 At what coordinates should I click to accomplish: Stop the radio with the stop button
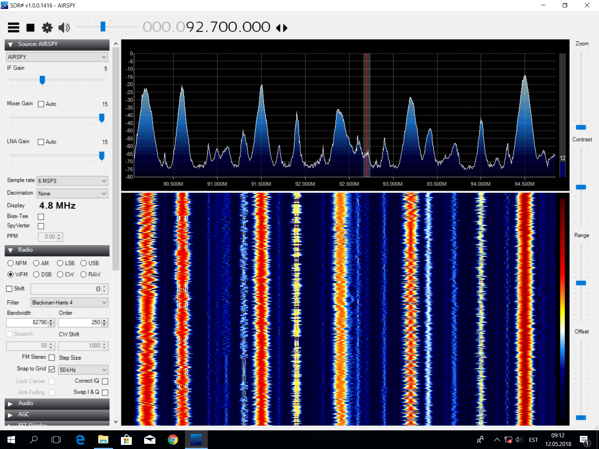(30, 28)
